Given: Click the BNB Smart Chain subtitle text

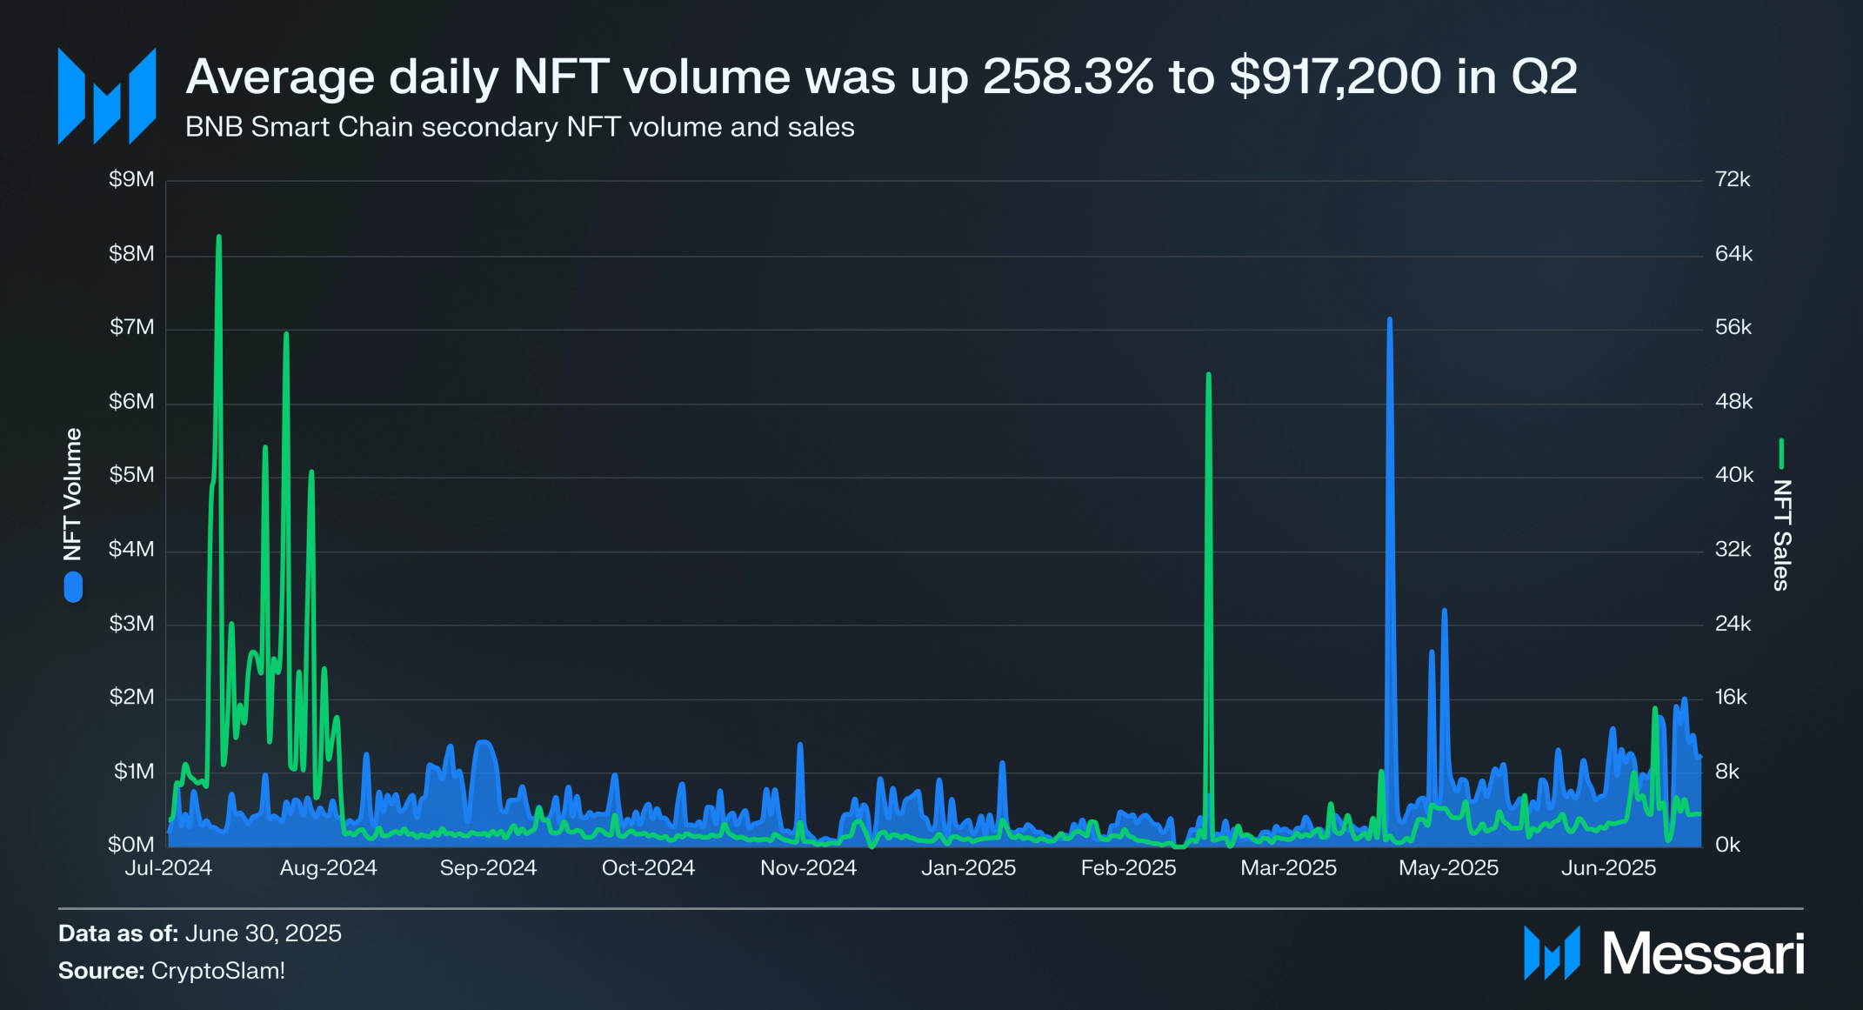Looking at the screenshot, I should pyautogui.click(x=519, y=127).
